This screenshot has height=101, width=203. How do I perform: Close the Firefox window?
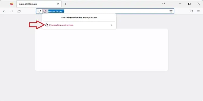coord(198,4)
